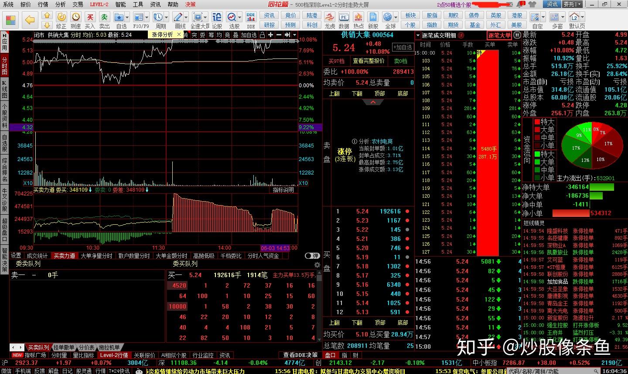Open the 新股 IPO icon

click(373, 17)
